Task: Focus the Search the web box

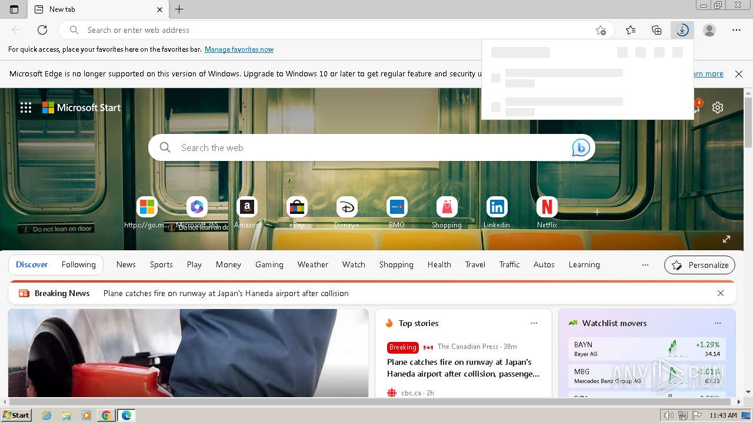Action: pos(372,147)
